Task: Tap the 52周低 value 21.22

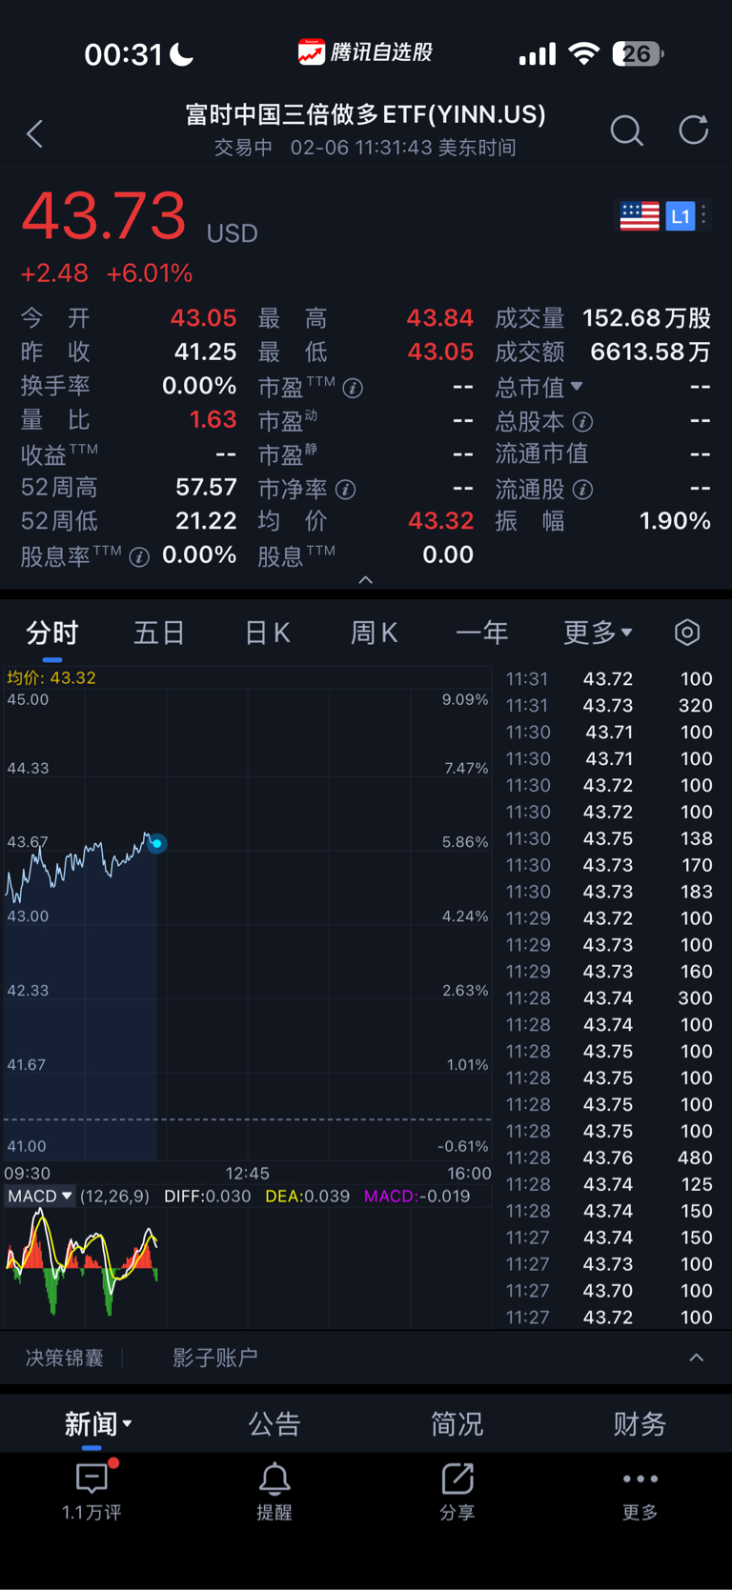Action: pos(206,521)
